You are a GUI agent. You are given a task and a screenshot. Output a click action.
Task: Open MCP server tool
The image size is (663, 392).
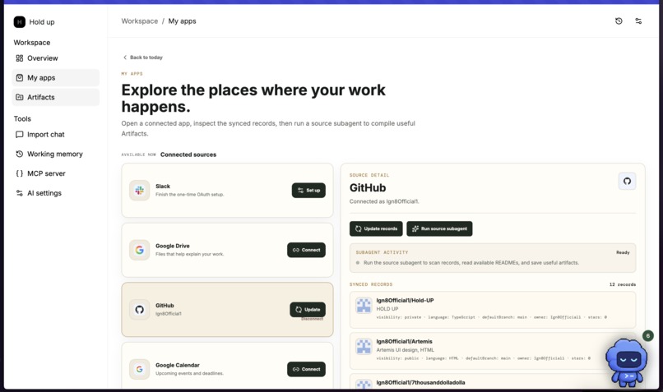55,173
